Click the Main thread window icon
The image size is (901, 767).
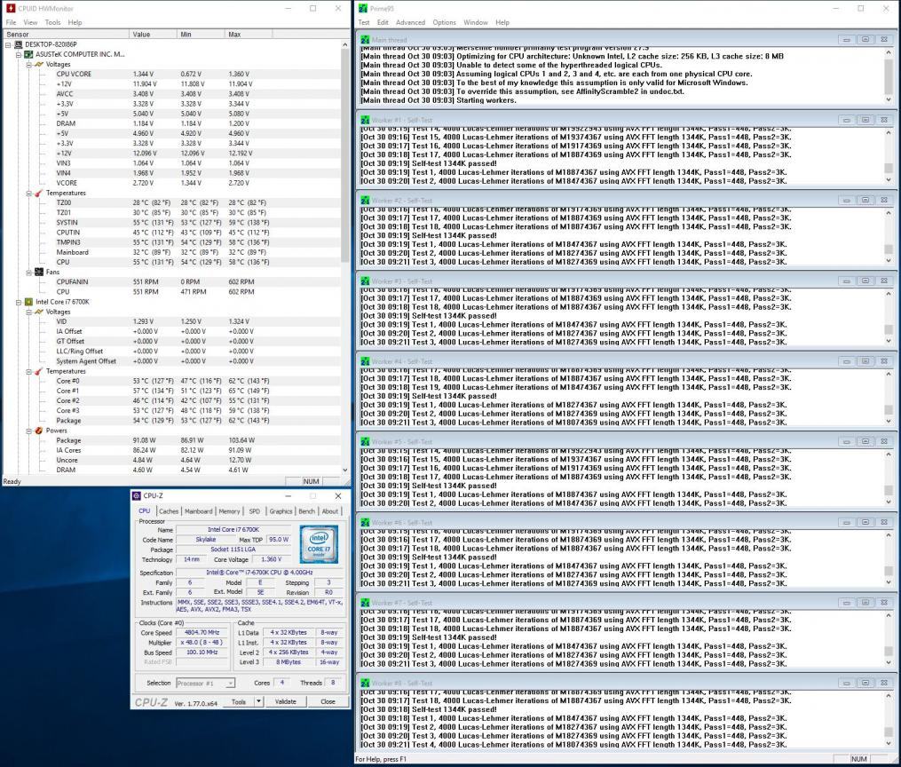(365, 40)
